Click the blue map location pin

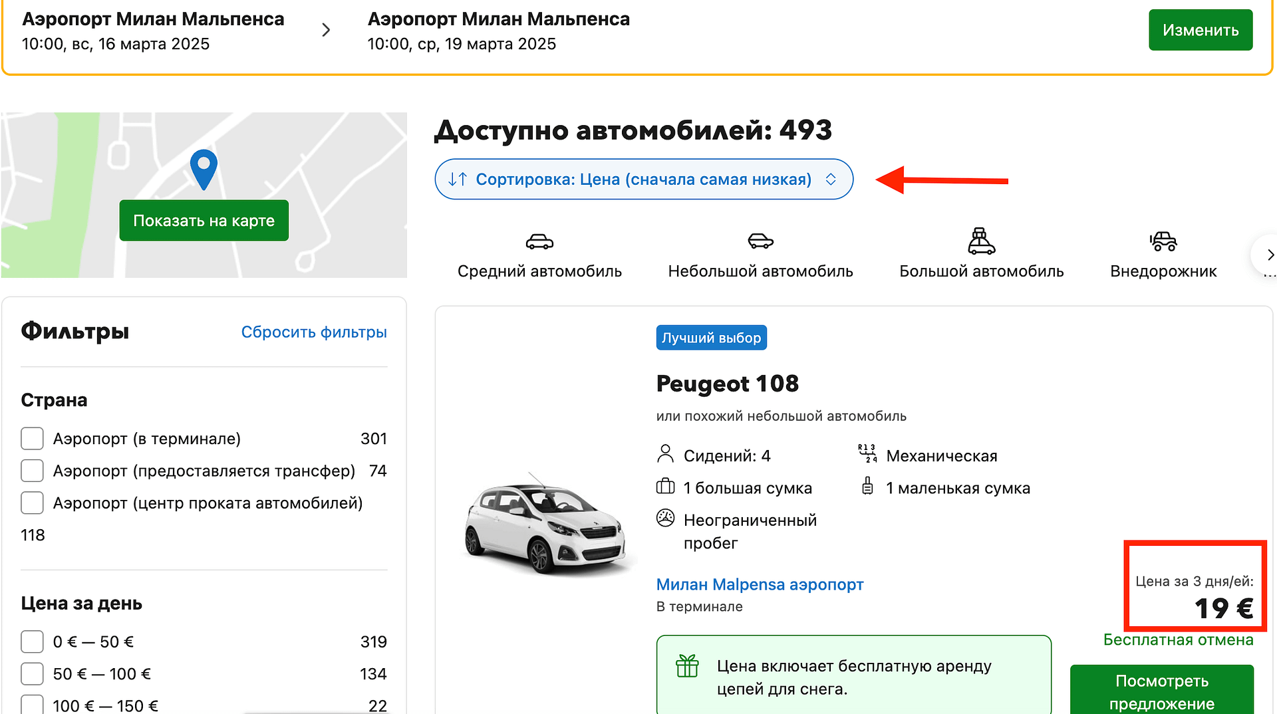[204, 168]
